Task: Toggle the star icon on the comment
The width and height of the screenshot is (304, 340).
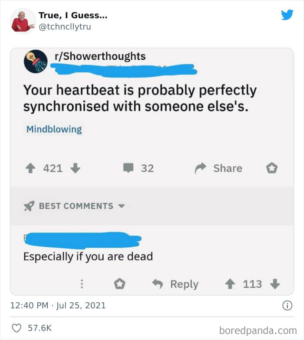Action: coord(119,284)
